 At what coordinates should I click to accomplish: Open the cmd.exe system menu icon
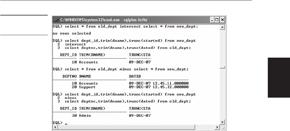pos(56,20)
